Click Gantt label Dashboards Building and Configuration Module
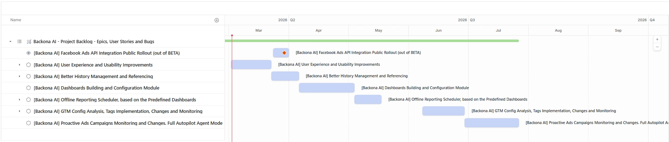 click(415, 88)
